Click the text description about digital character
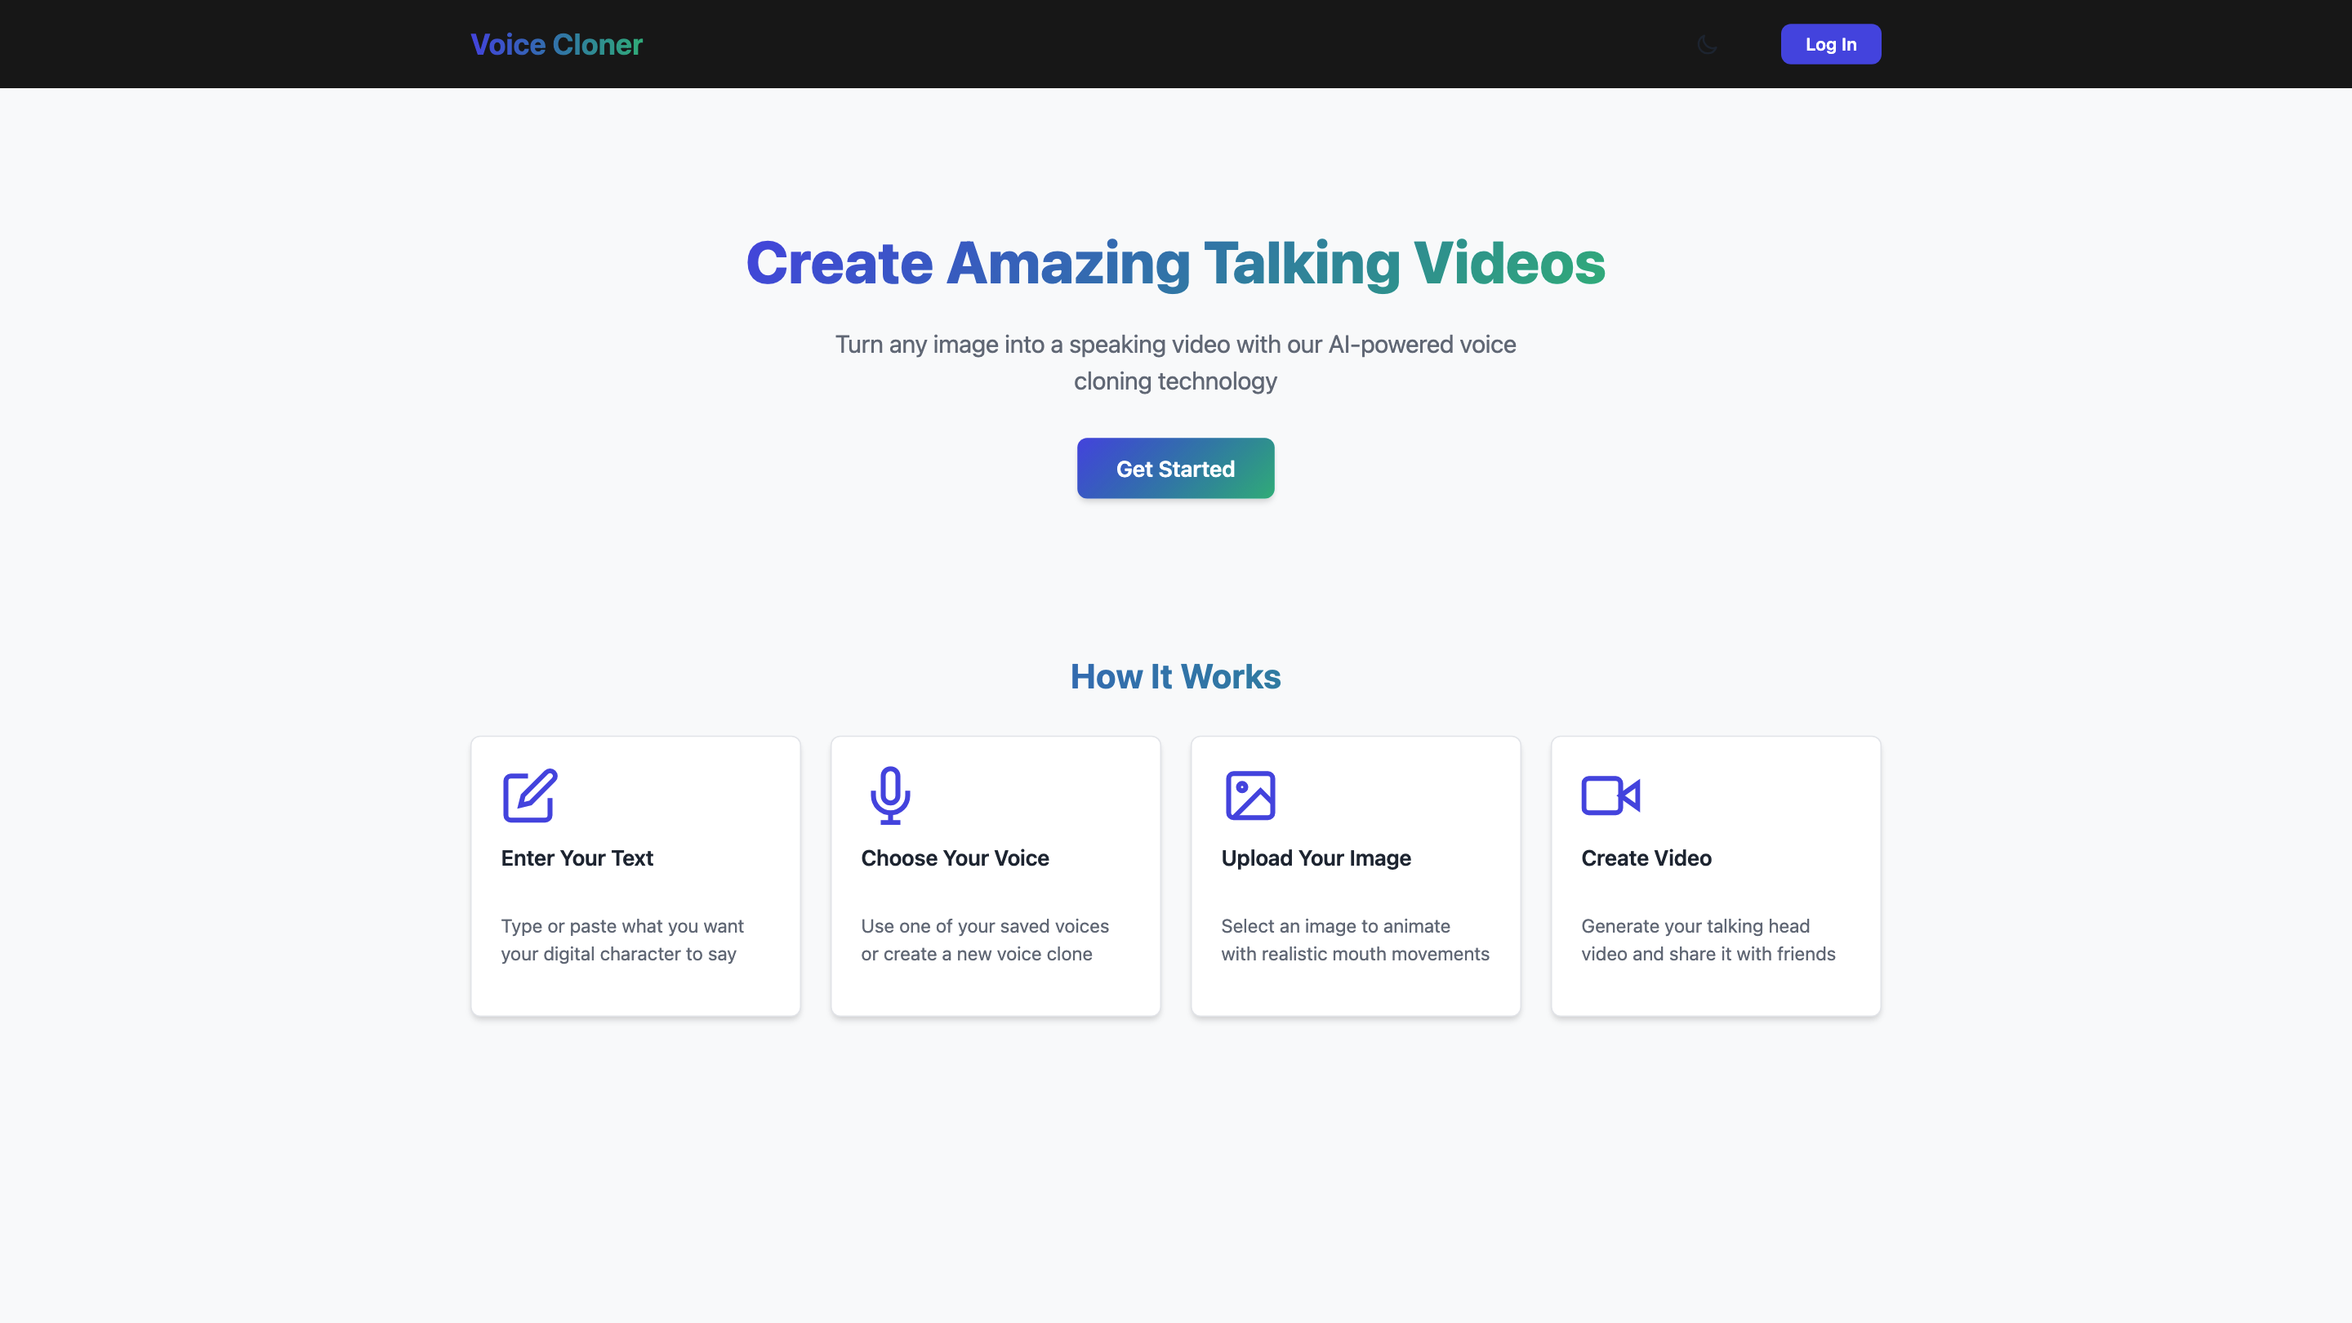This screenshot has width=2352, height=1323. [621, 939]
